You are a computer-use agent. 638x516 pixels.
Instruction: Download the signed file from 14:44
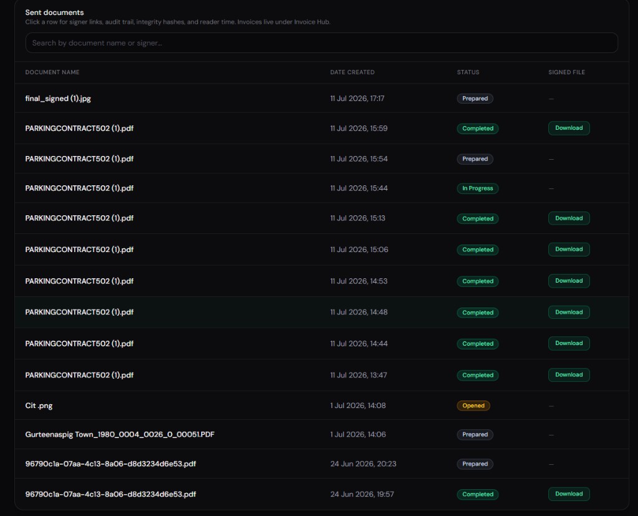[568, 343]
